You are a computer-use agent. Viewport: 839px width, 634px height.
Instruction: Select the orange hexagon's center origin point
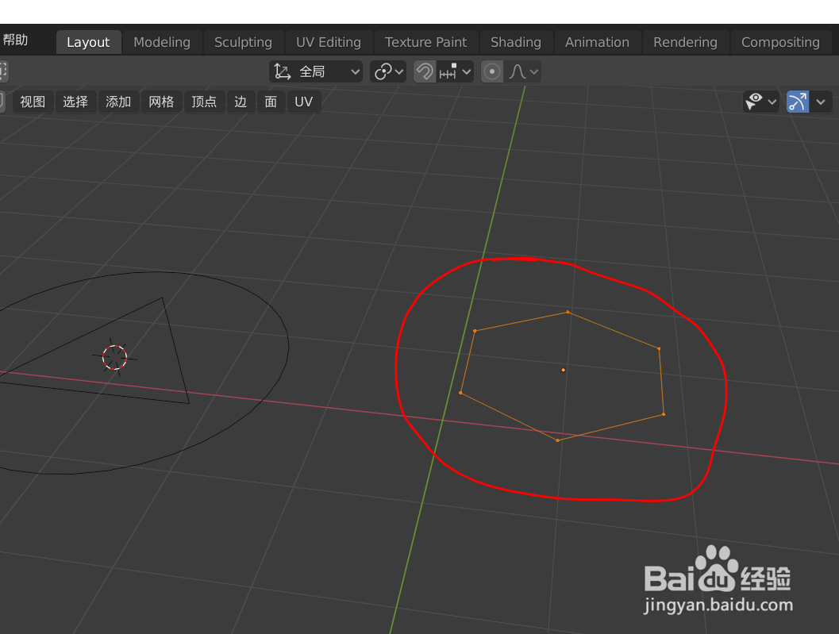563,370
